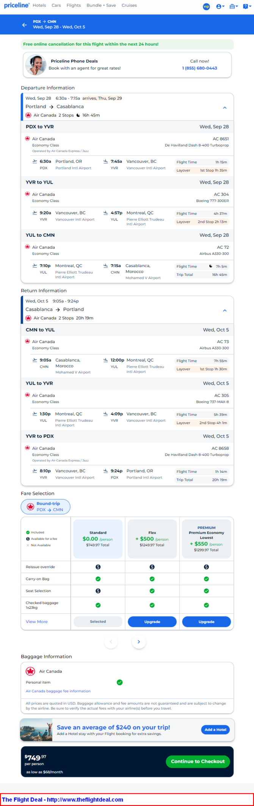Click the Priceline logo
Screen dimensions: 254x806
tap(17, 5)
